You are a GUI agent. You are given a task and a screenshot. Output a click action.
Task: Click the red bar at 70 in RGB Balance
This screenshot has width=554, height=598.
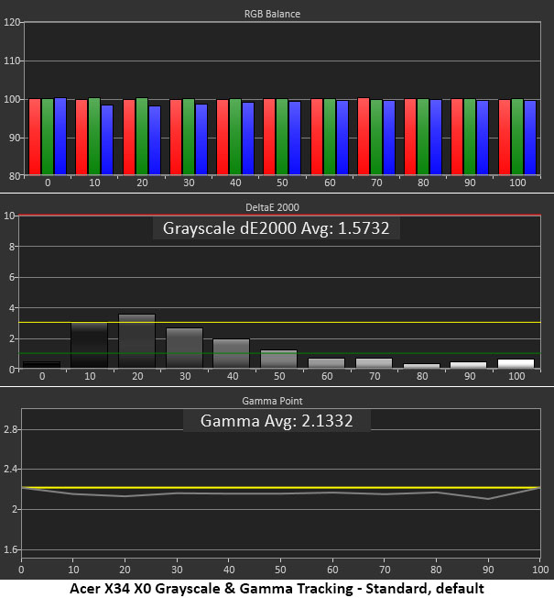(364, 137)
